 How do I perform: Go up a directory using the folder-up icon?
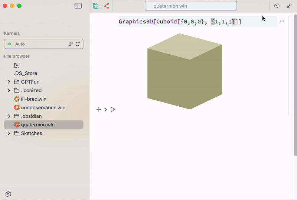point(17,65)
